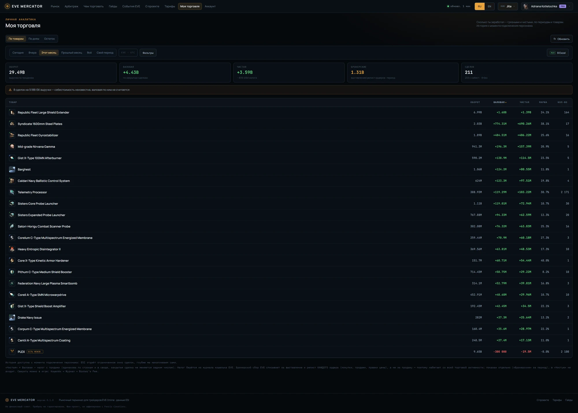Click the Обновить refresh button
The image size is (578, 413).
point(562,39)
